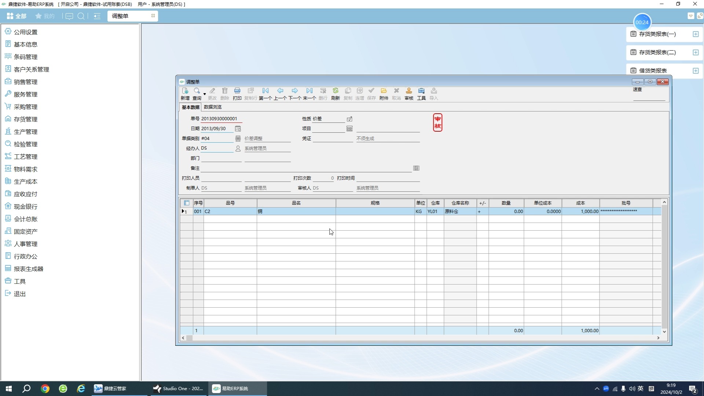Viewport: 704px width, 396px height.
Task: Expand 存货类报表(一) with plus icon
Action: 696,34
